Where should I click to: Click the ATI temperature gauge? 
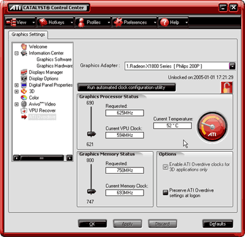pos(213,127)
